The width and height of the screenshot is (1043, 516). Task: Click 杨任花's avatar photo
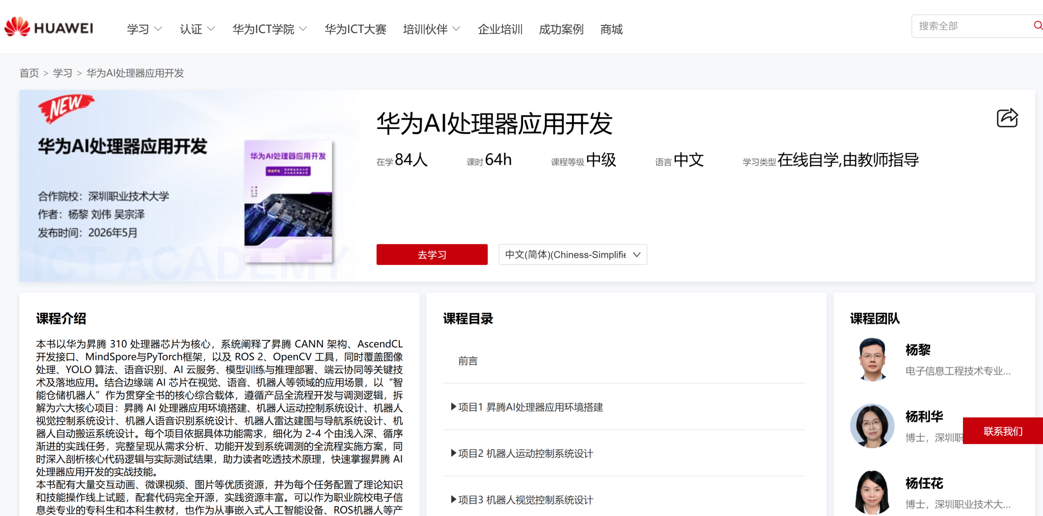pos(872,493)
